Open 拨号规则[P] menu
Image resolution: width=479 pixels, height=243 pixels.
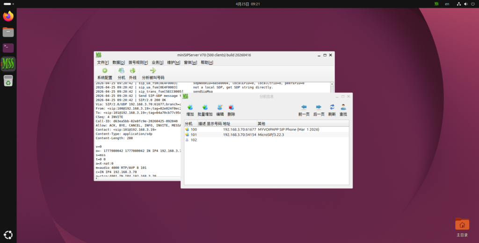click(138, 62)
